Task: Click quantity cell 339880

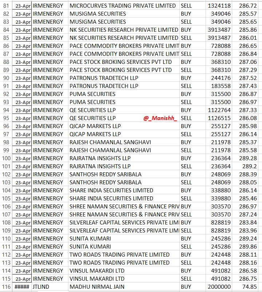Action: (x=219, y=198)
